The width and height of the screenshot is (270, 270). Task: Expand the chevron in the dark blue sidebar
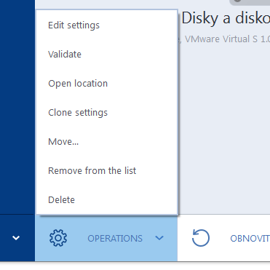point(16,238)
